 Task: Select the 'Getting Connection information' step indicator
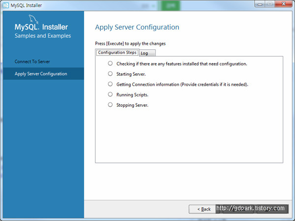point(110,84)
